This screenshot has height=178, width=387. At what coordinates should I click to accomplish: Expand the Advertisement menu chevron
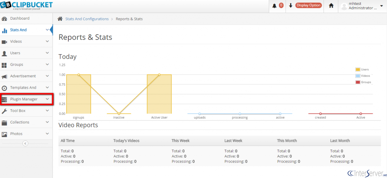tap(47, 76)
